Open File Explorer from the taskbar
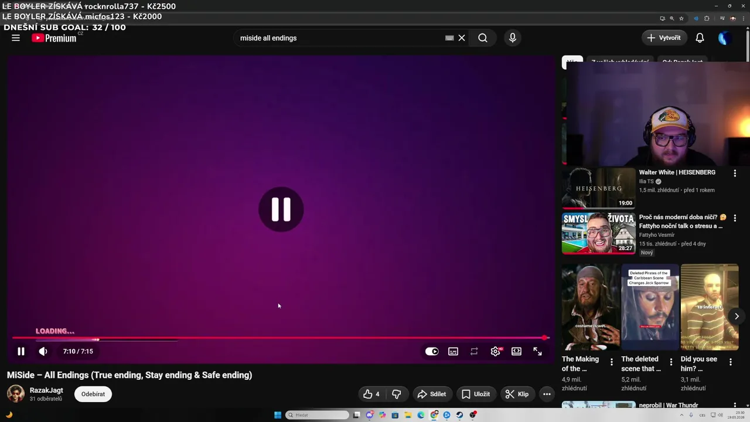This screenshot has height=422, width=750. [408, 415]
